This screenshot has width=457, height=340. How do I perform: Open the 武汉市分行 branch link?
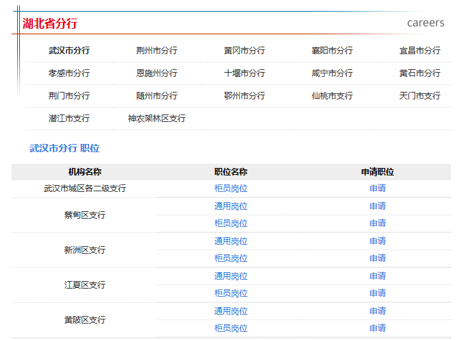(x=69, y=51)
